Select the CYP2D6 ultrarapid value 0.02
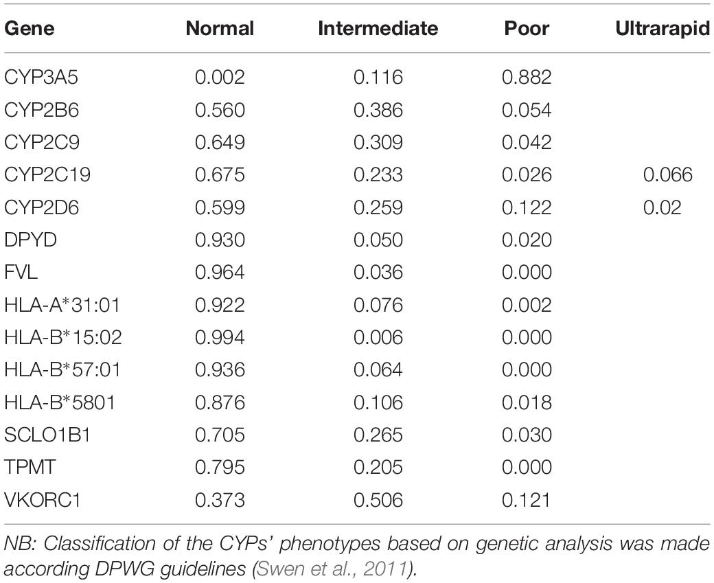714x583 pixels. coord(662,207)
